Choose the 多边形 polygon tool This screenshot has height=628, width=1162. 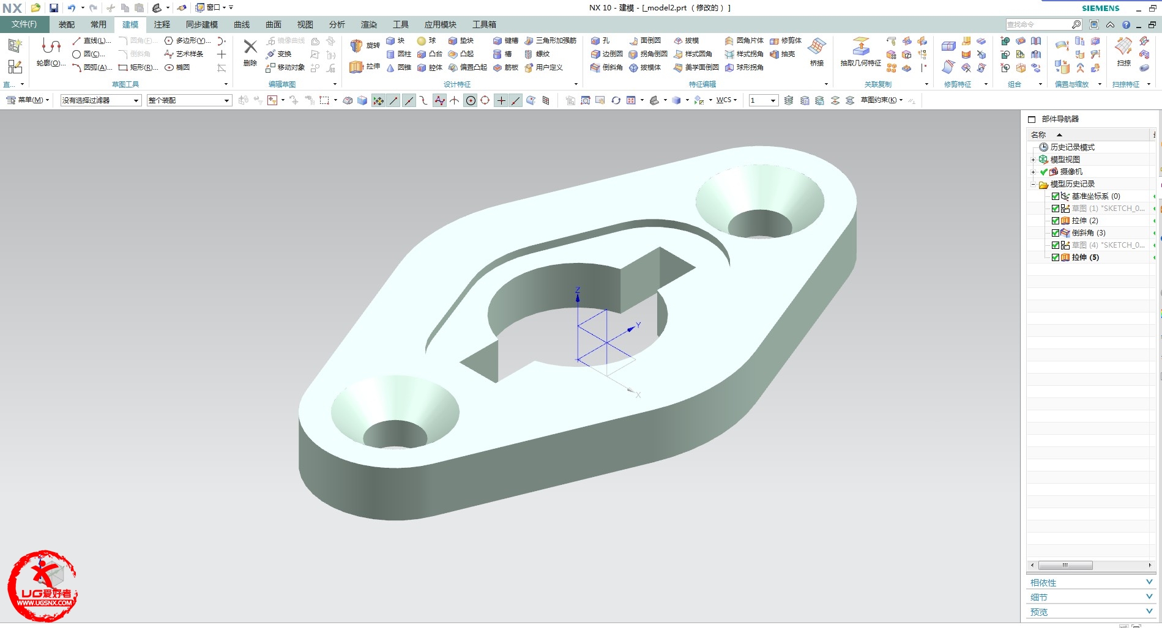(187, 40)
